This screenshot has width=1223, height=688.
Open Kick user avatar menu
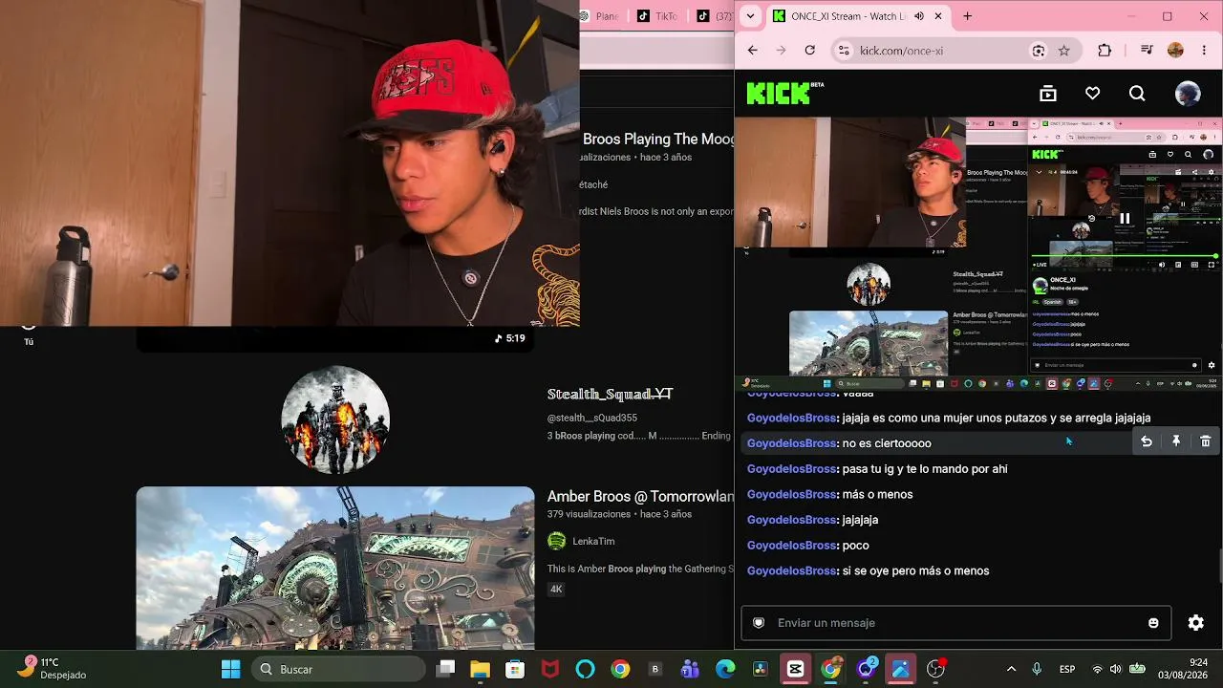click(x=1188, y=93)
